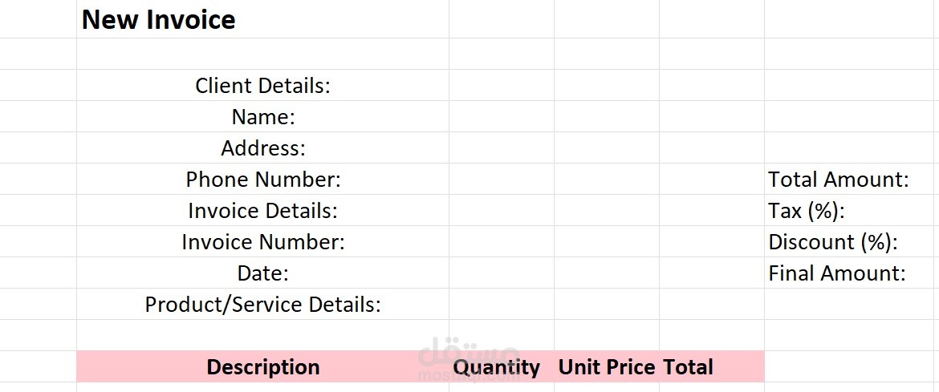Click the Client Details label cell
939x392 pixels.
point(263,85)
